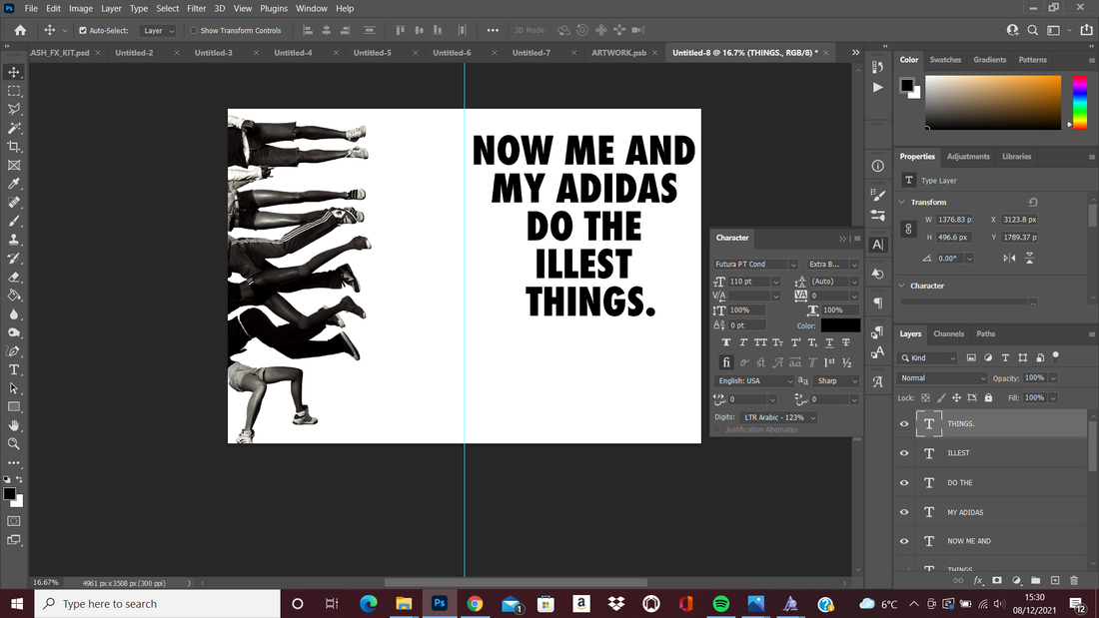Open the Sharp anti-aliasing dropdown
1099x618 pixels.
(x=836, y=381)
